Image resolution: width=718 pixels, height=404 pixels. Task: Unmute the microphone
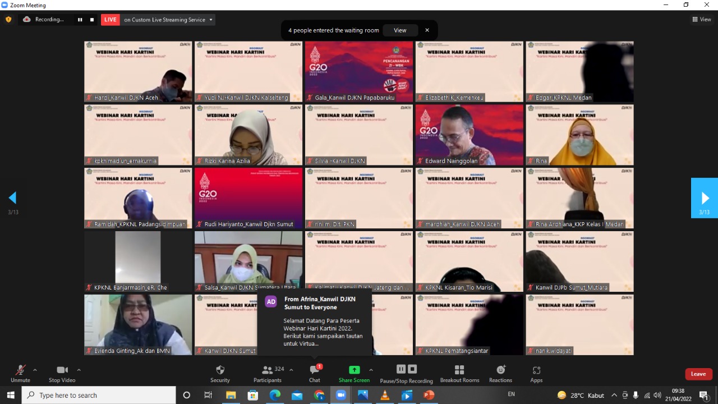coord(20,370)
